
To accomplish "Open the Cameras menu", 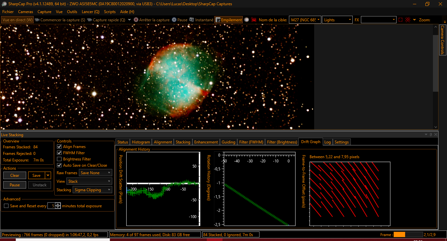I will pyautogui.click(x=26, y=11).
